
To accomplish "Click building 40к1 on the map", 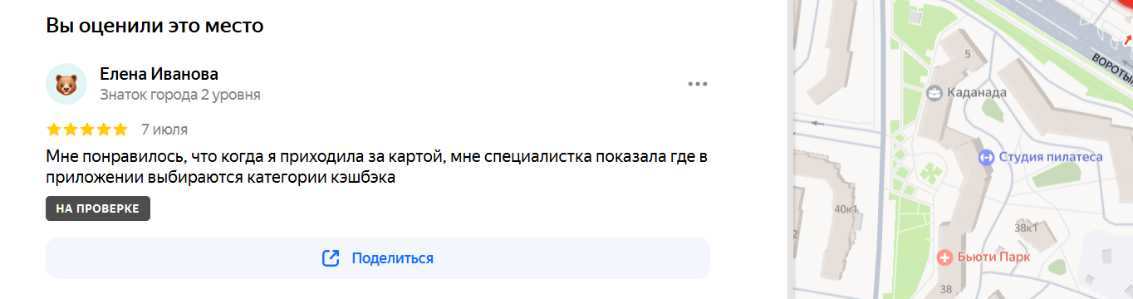I will pyautogui.click(x=846, y=209).
